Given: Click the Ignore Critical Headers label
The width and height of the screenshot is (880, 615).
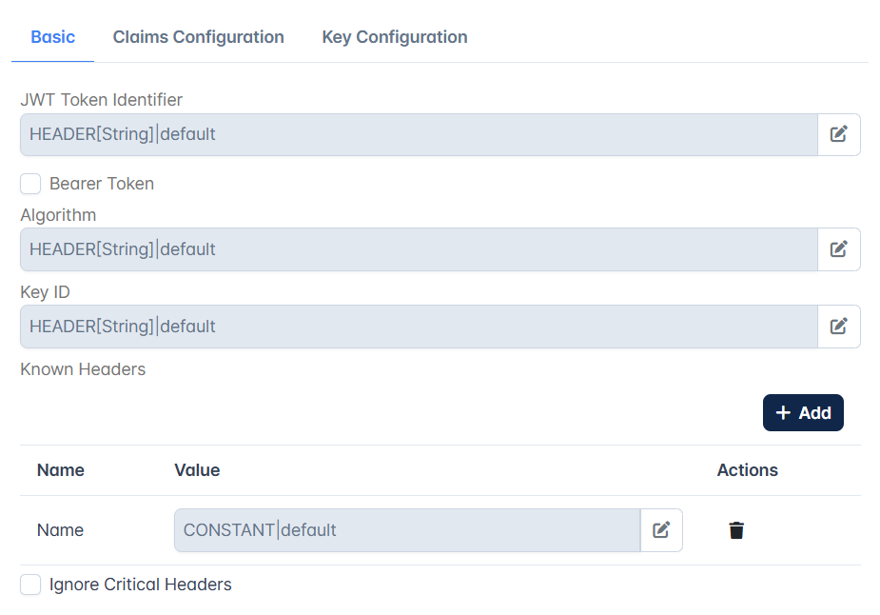Looking at the screenshot, I should click(x=140, y=585).
